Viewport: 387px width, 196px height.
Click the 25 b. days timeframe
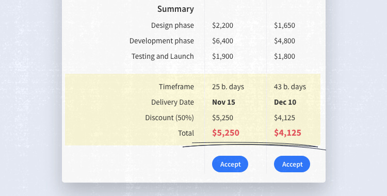tap(228, 87)
